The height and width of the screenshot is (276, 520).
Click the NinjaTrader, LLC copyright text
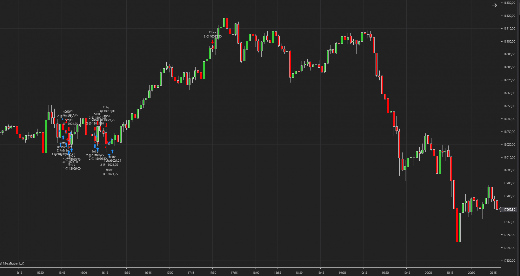pos(12,264)
